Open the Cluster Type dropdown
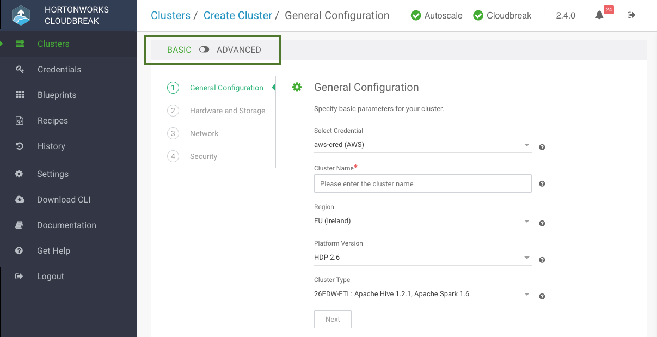Screen dimensions: 657x337 coord(422,294)
